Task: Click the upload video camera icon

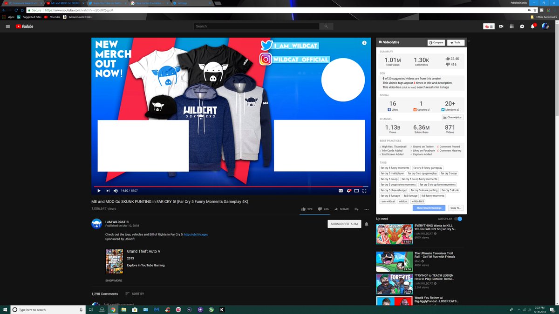Action: [501, 27]
